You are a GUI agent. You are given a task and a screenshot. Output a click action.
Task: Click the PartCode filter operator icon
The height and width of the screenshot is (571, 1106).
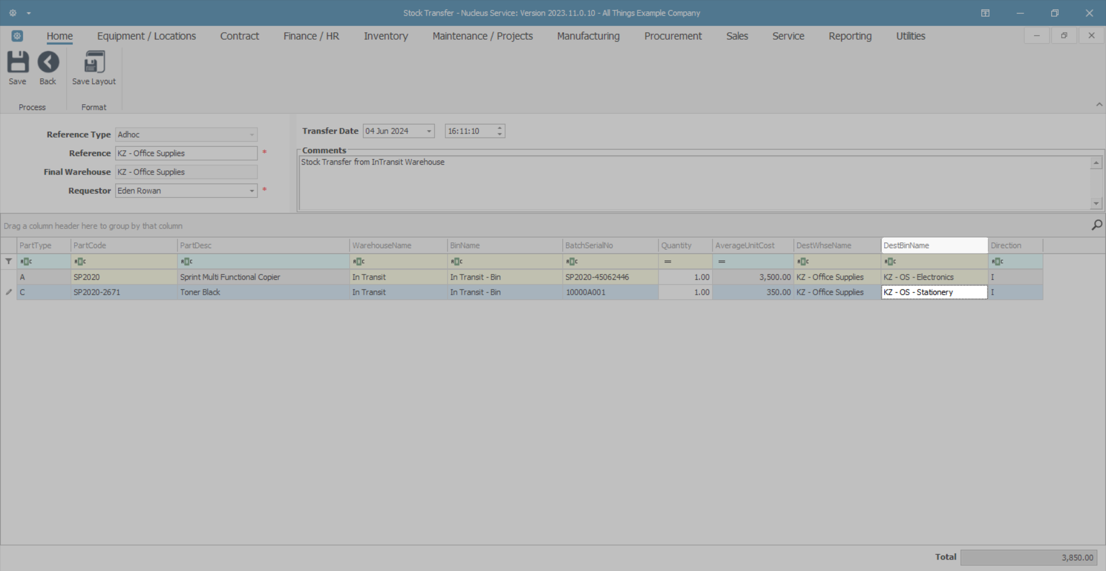pyautogui.click(x=80, y=261)
